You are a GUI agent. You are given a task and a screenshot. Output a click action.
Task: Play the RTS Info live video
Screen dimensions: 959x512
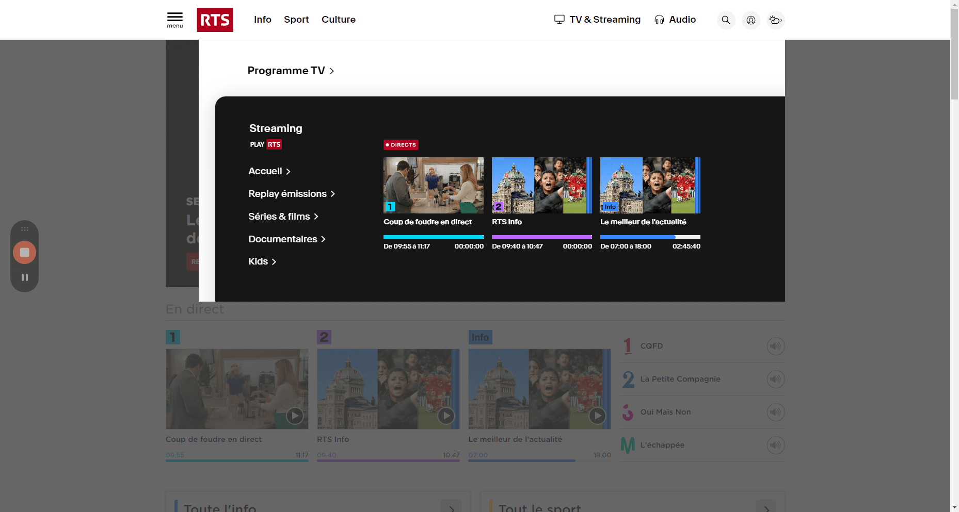point(445,415)
